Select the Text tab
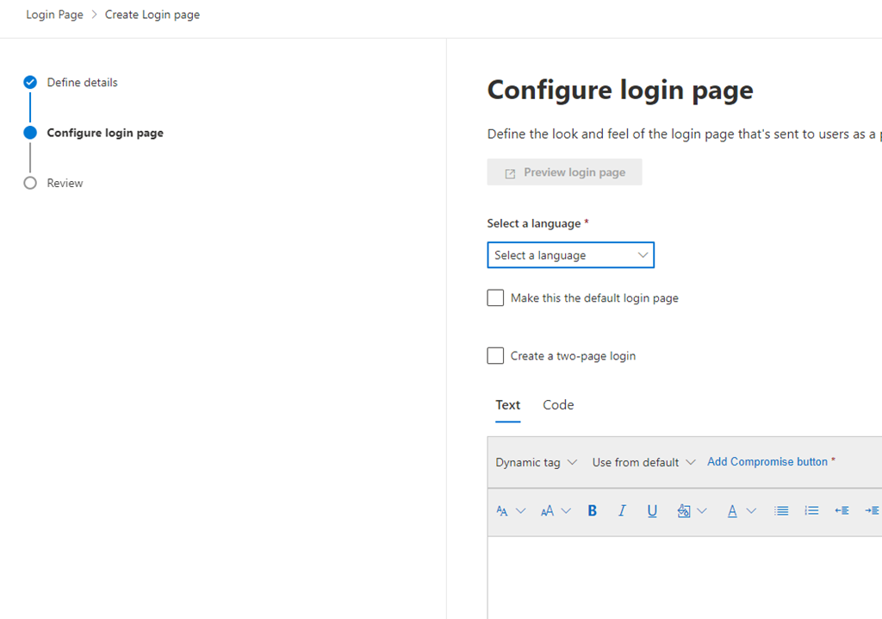This screenshot has width=882, height=619. click(x=507, y=405)
